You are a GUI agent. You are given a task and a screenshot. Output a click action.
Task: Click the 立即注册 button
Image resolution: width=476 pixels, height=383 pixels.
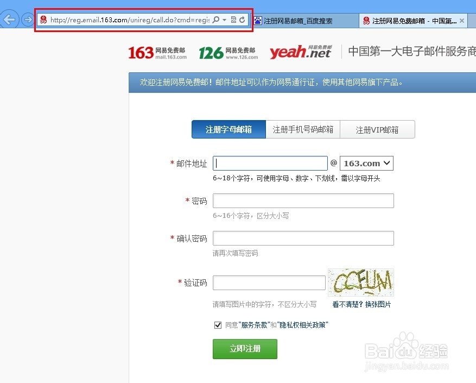[245, 349]
